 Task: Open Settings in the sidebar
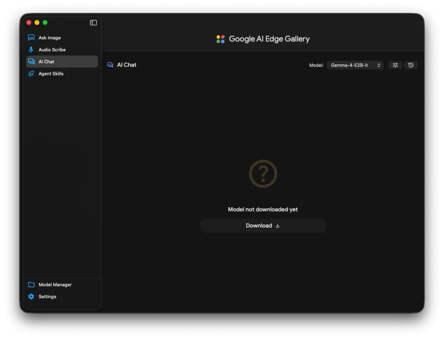click(62, 297)
